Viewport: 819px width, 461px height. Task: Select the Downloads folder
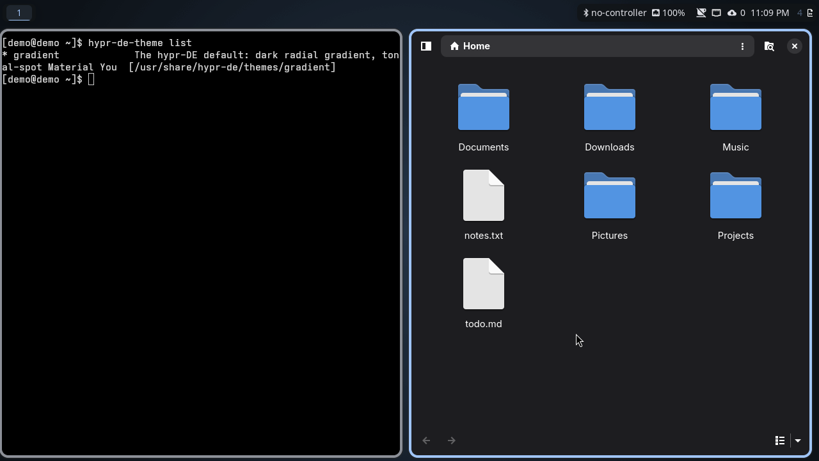[610, 118]
